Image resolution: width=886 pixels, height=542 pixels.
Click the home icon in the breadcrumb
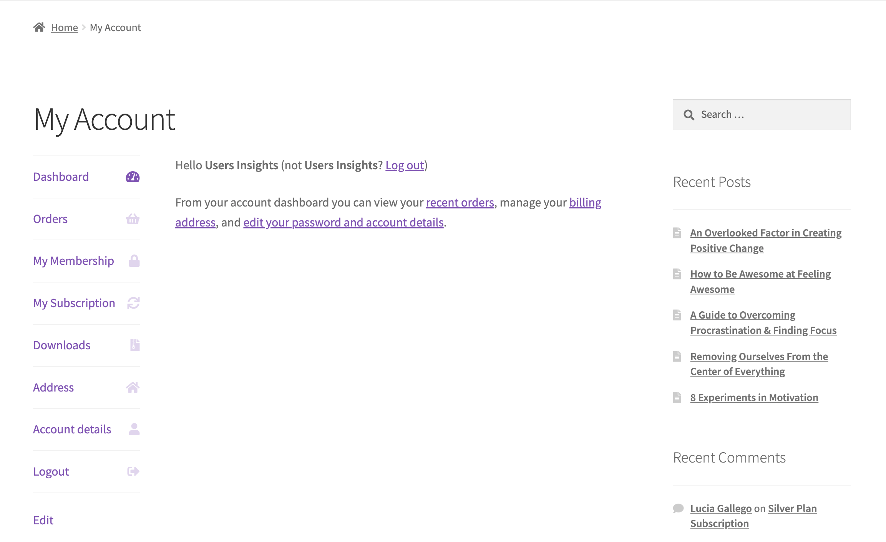click(40, 26)
